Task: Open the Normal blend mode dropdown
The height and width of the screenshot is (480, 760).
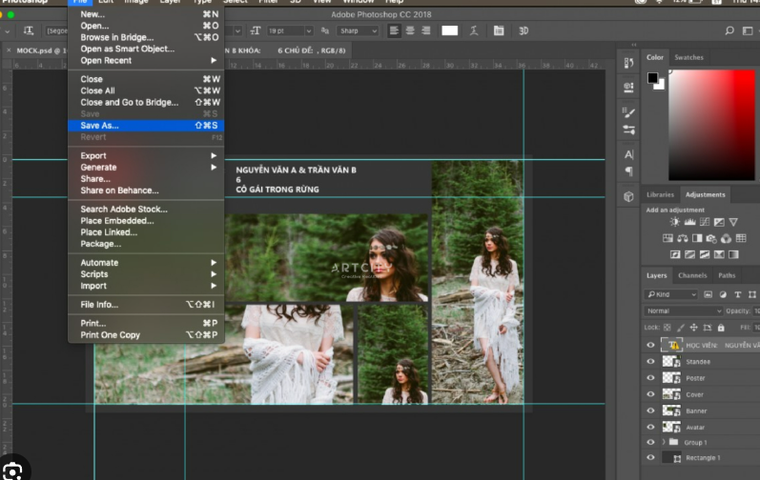Action: [x=684, y=311]
